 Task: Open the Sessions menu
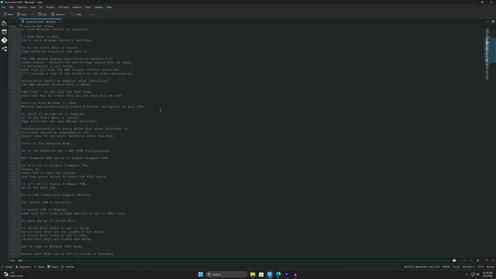click(x=77, y=7)
